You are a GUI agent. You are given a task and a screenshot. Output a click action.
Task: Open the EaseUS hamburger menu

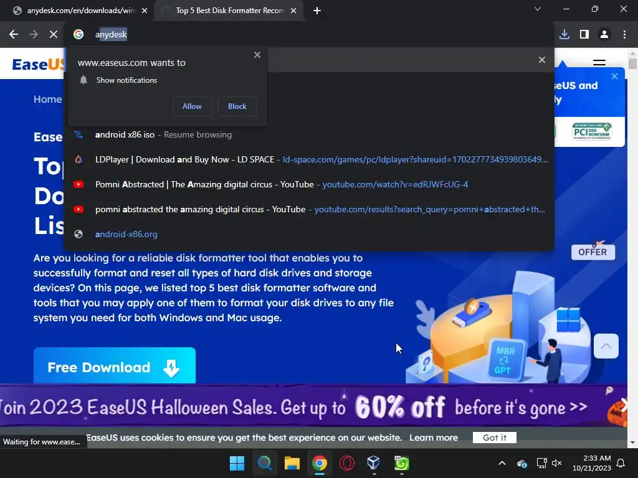click(599, 63)
